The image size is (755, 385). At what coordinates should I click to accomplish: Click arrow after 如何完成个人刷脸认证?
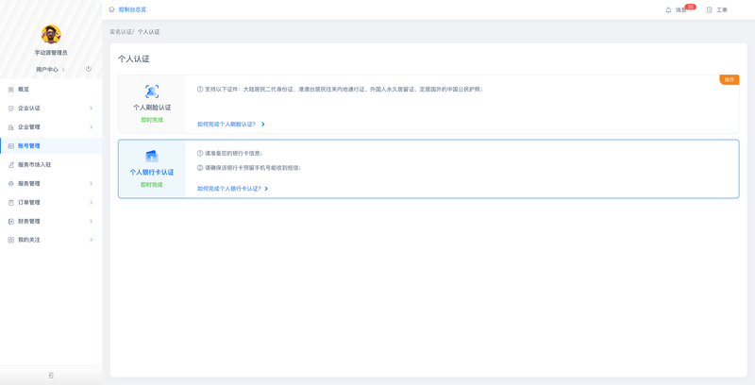coord(263,125)
